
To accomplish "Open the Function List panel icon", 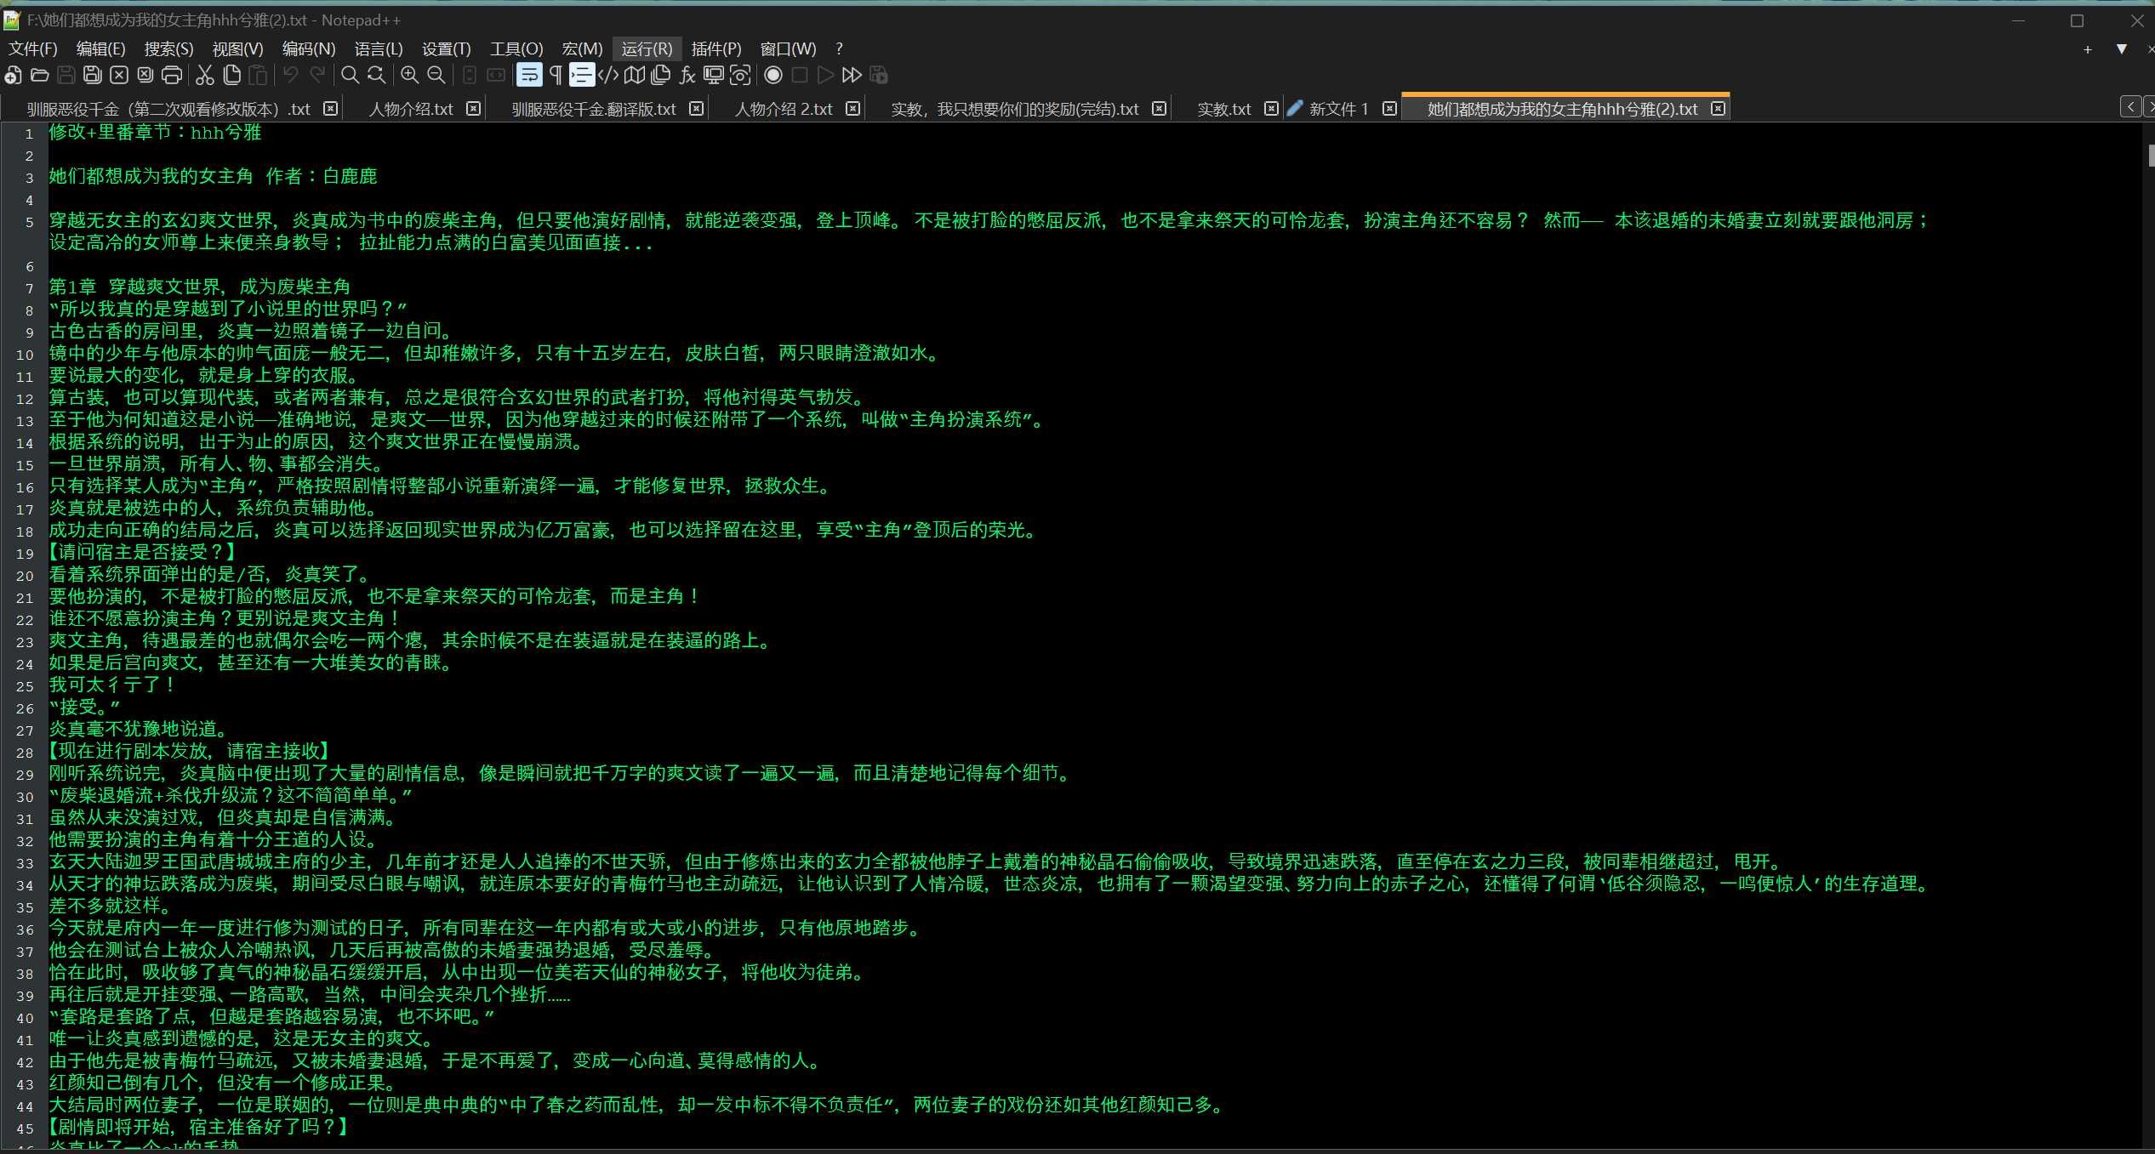I will tap(687, 76).
